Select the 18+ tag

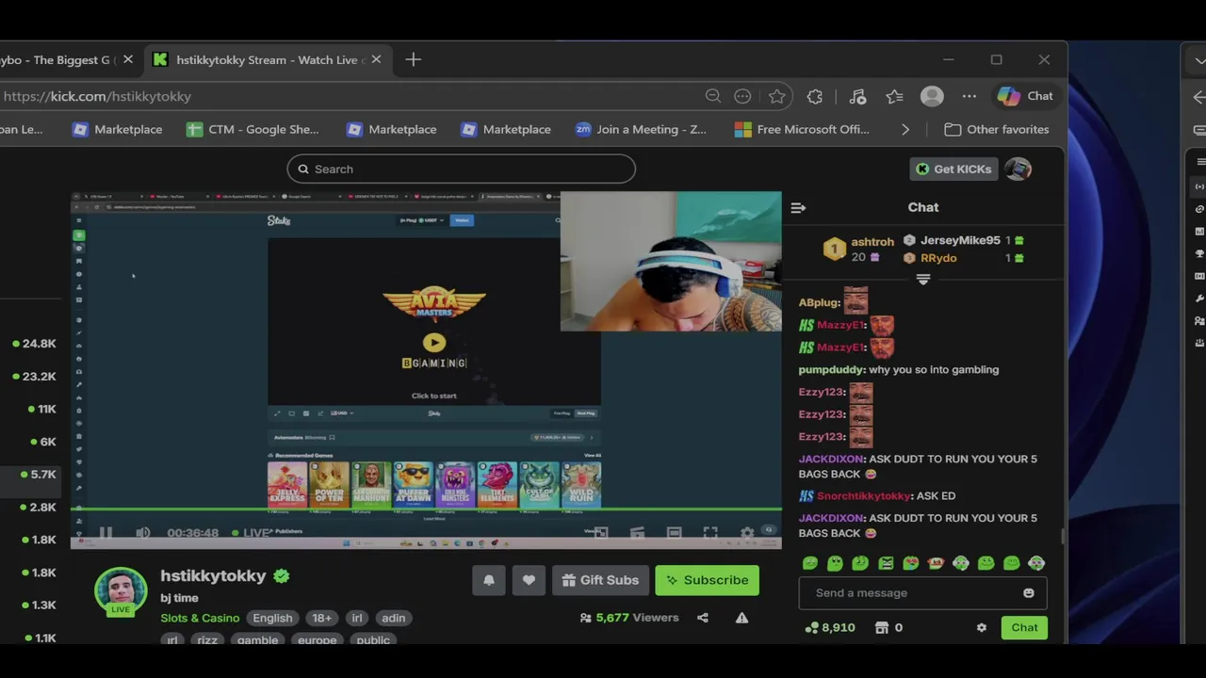click(321, 618)
